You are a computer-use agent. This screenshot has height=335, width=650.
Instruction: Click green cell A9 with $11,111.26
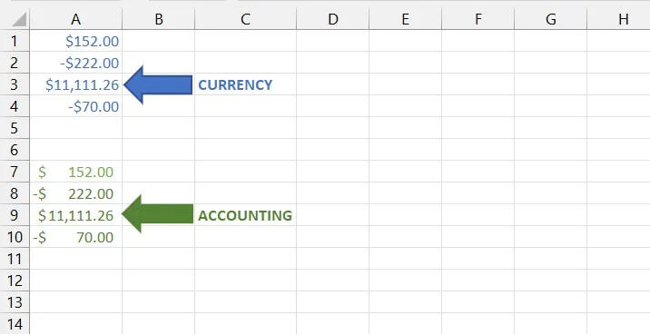[76, 215]
